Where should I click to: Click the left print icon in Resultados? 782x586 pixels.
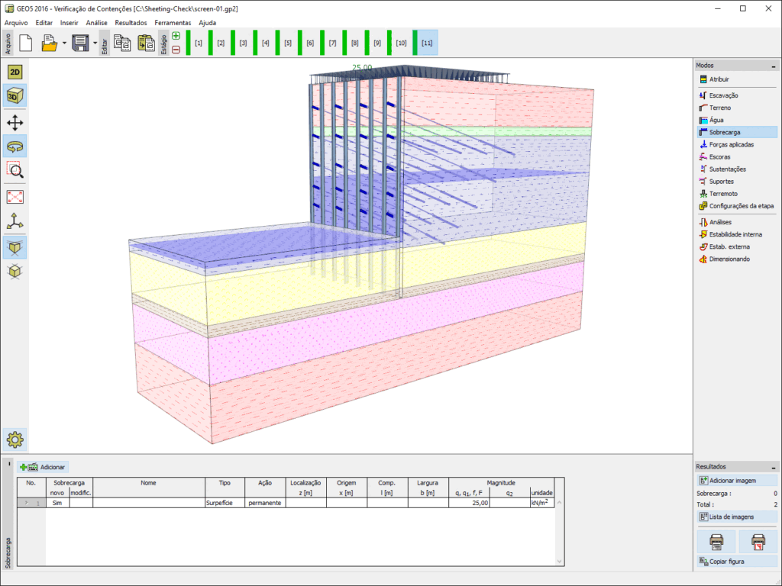tap(716, 541)
